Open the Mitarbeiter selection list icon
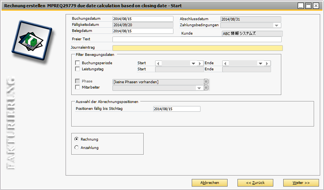 (x=206, y=88)
